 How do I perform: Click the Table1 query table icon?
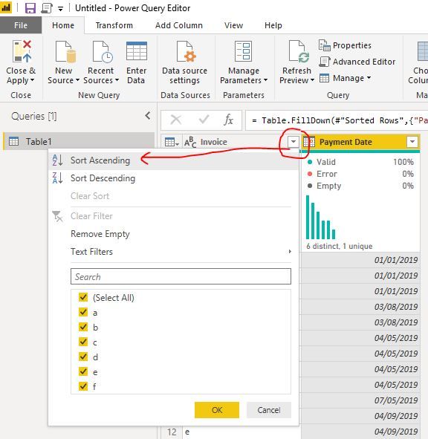pyautogui.click(x=13, y=141)
